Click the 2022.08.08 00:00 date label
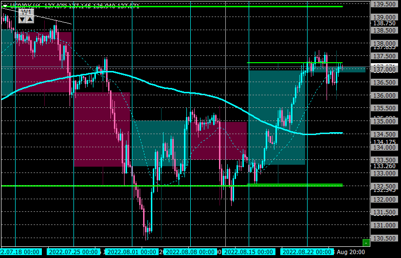Screen dimensions: 401x258 190,252
